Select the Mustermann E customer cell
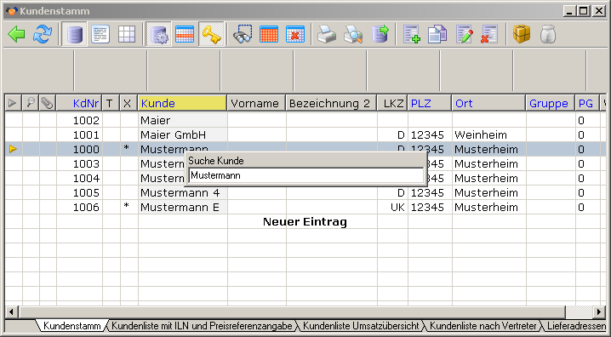The height and width of the screenshot is (337, 611). pyautogui.click(x=183, y=207)
